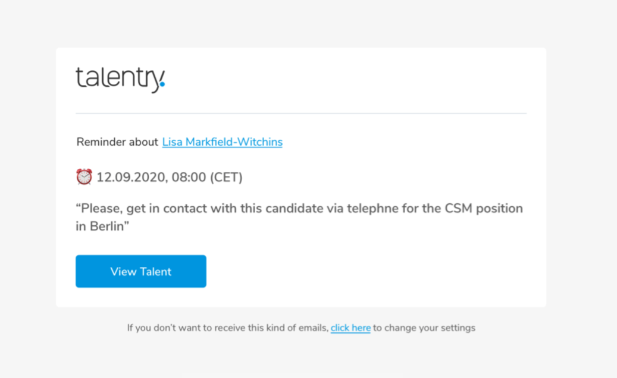Click the horizontal divider below the logo

click(x=300, y=113)
